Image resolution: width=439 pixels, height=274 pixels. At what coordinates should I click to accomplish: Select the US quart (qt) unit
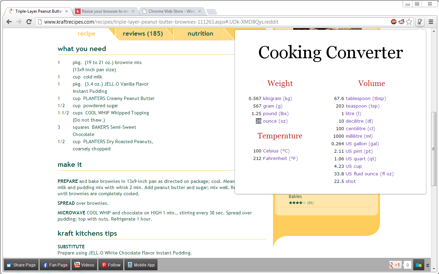click(361, 159)
